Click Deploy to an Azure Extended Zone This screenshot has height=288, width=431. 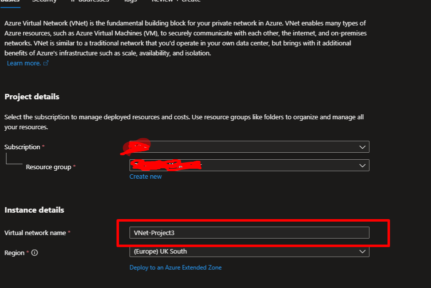click(175, 268)
